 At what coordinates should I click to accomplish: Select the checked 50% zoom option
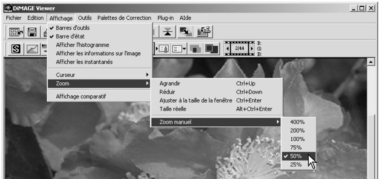(299, 156)
